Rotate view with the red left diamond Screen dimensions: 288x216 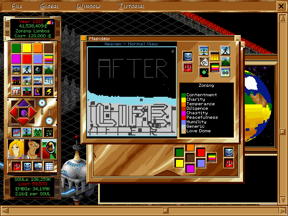click(x=13, y=112)
